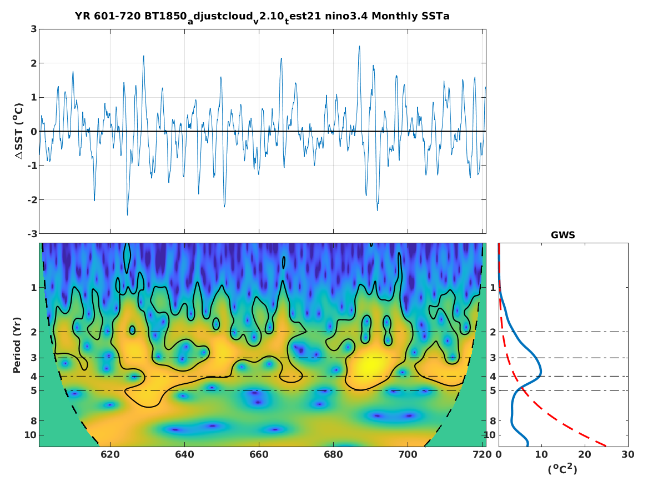This screenshot has height=486, width=648.
Task: Click the x-axis tick label 620
Action: click(110, 454)
